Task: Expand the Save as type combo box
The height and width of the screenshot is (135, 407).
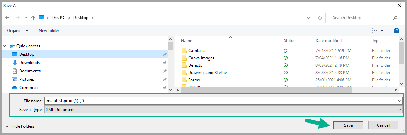Action: pyautogui.click(x=223, y=110)
